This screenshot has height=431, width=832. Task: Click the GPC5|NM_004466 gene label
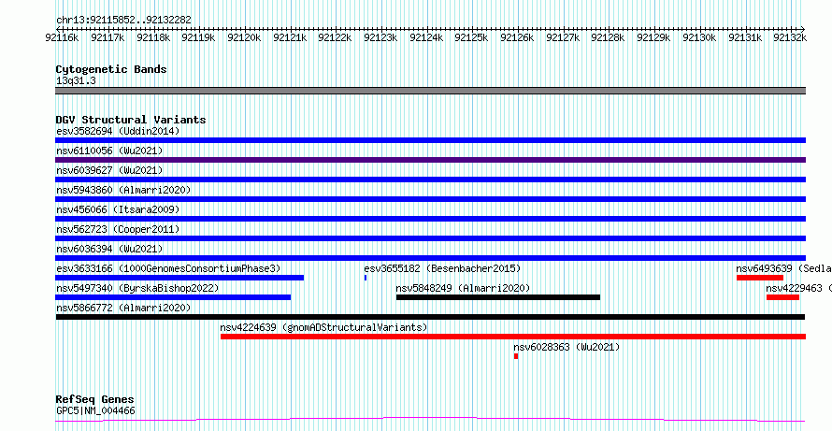point(95,410)
